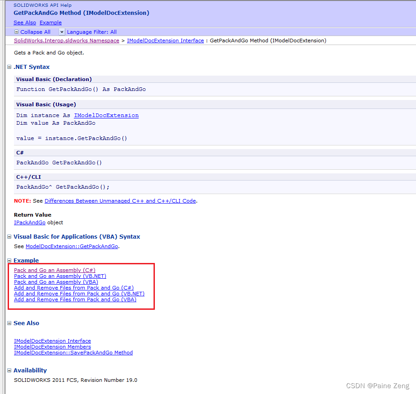Click the C# syntax heading
416x394 pixels.
[x=20, y=153]
